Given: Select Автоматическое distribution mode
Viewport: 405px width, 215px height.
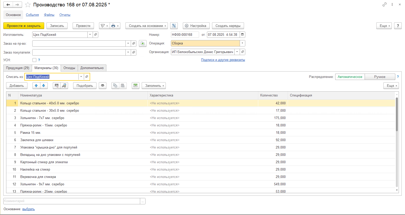Looking at the screenshot, I should coord(350,77).
